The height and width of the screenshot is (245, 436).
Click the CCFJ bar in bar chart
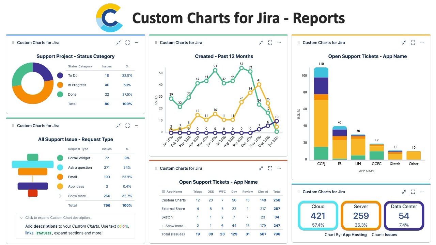(321, 113)
